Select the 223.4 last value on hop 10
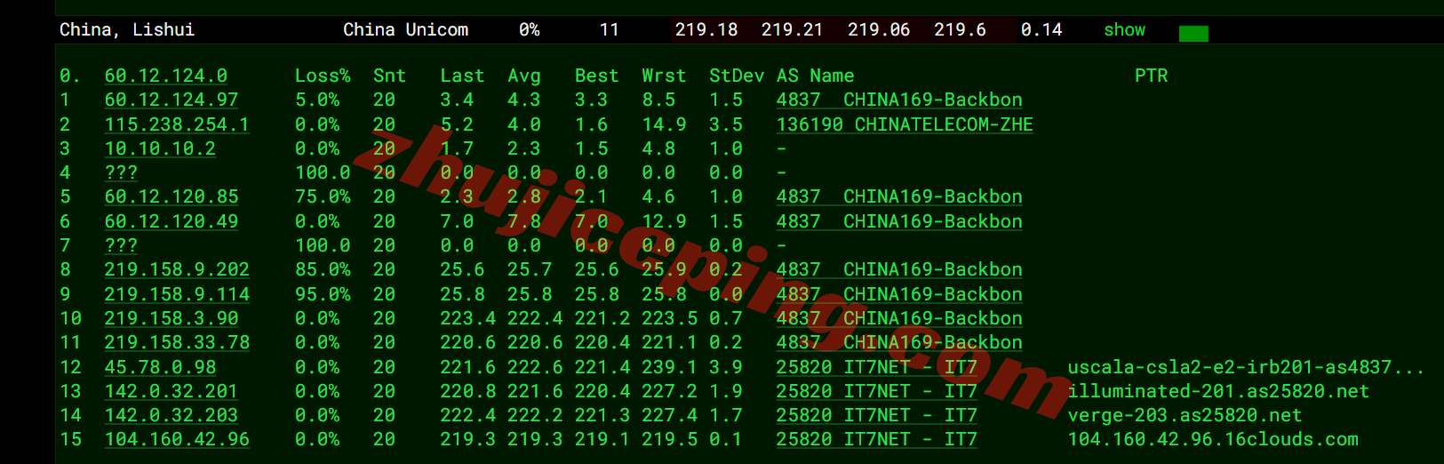The width and height of the screenshot is (1444, 464). (x=467, y=318)
